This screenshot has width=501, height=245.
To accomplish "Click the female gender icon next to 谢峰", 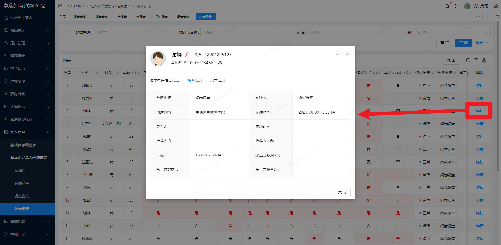I will pyautogui.click(x=187, y=55).
